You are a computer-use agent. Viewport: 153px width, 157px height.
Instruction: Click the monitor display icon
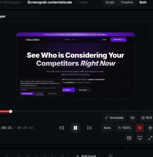click(x=140, y=138)
